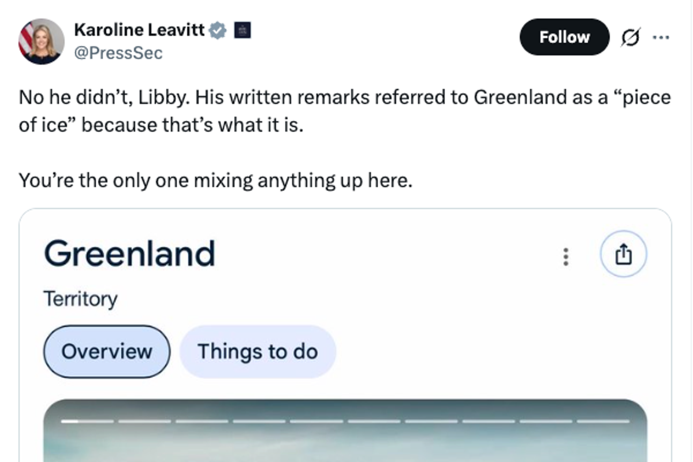Click the Greenland header image
This screenshot has height=462, width=693.
click(346, 445)
